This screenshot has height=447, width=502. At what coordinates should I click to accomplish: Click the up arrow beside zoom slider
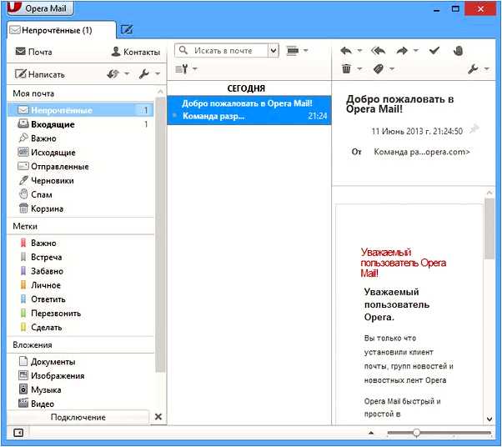[x=371, y=433]
